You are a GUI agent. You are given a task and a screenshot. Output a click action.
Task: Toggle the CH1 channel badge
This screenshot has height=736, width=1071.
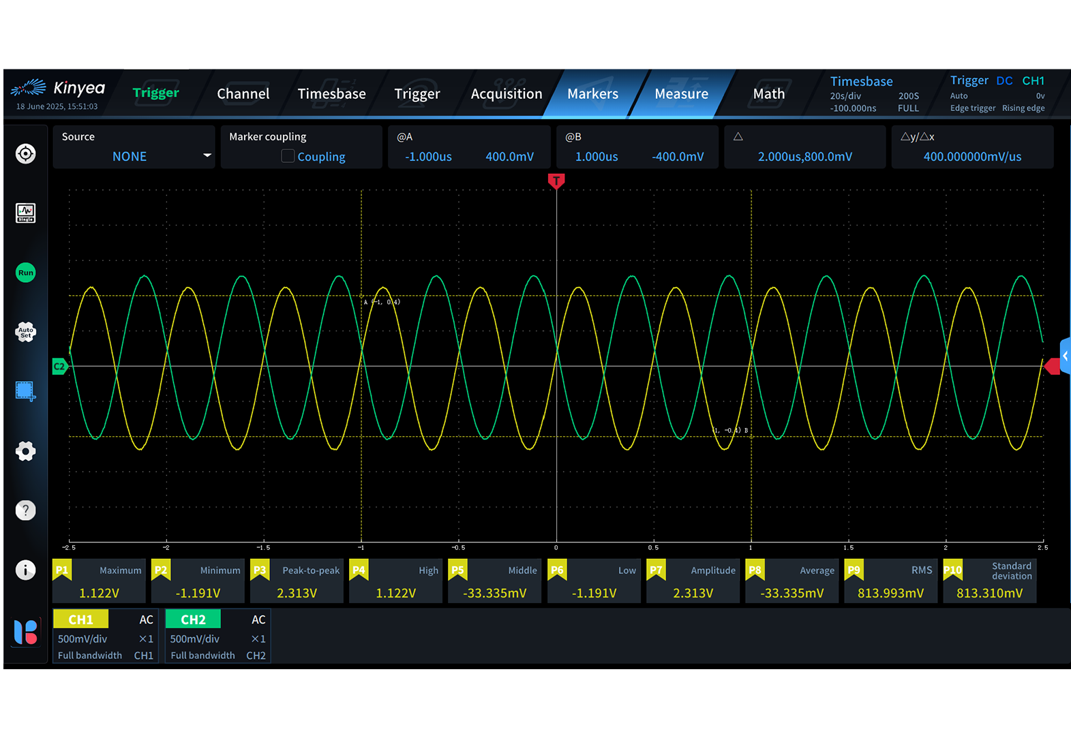(x=80, y=619)
